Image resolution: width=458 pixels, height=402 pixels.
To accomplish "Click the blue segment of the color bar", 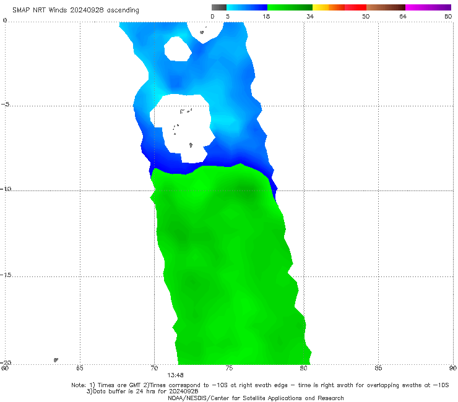I will coord(247,7).
